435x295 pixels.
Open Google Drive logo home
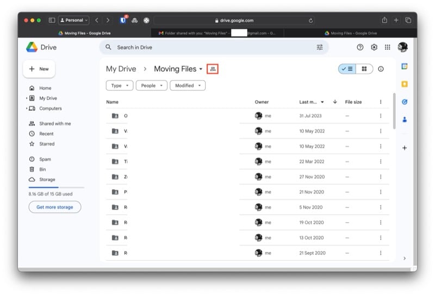[41, 47]
